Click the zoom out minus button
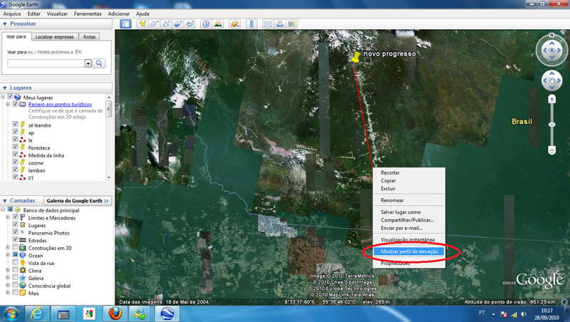Screen dimensions: 570x322 [x=551, y=150]
